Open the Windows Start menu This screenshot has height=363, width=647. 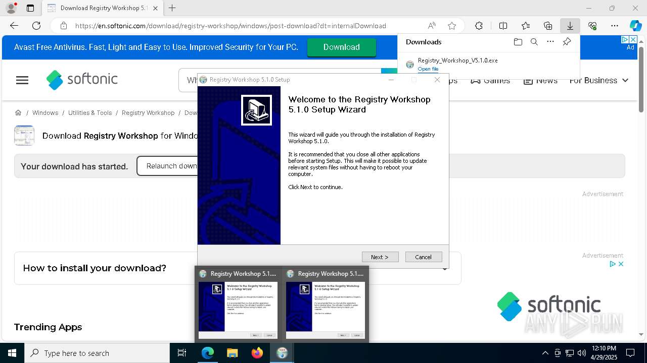point(12,353)
